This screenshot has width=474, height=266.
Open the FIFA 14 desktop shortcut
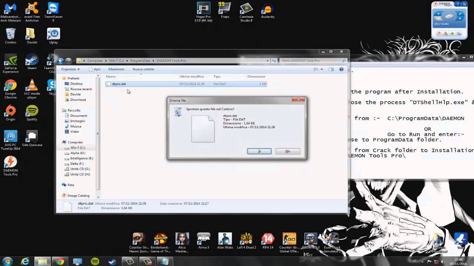(268, 241)
